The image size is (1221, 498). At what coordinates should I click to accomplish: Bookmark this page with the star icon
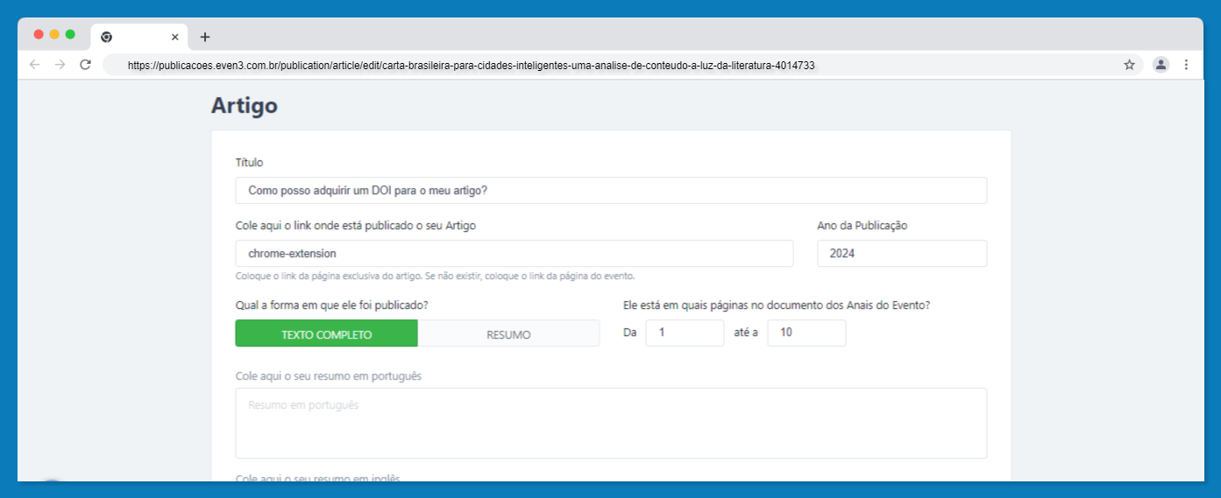click(1129, 65)
